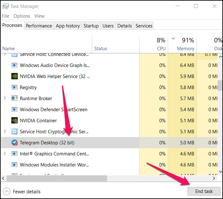Click the Windows Defender SmartScreen icon
The image size is (223, 199).
[x=14, y=109]
